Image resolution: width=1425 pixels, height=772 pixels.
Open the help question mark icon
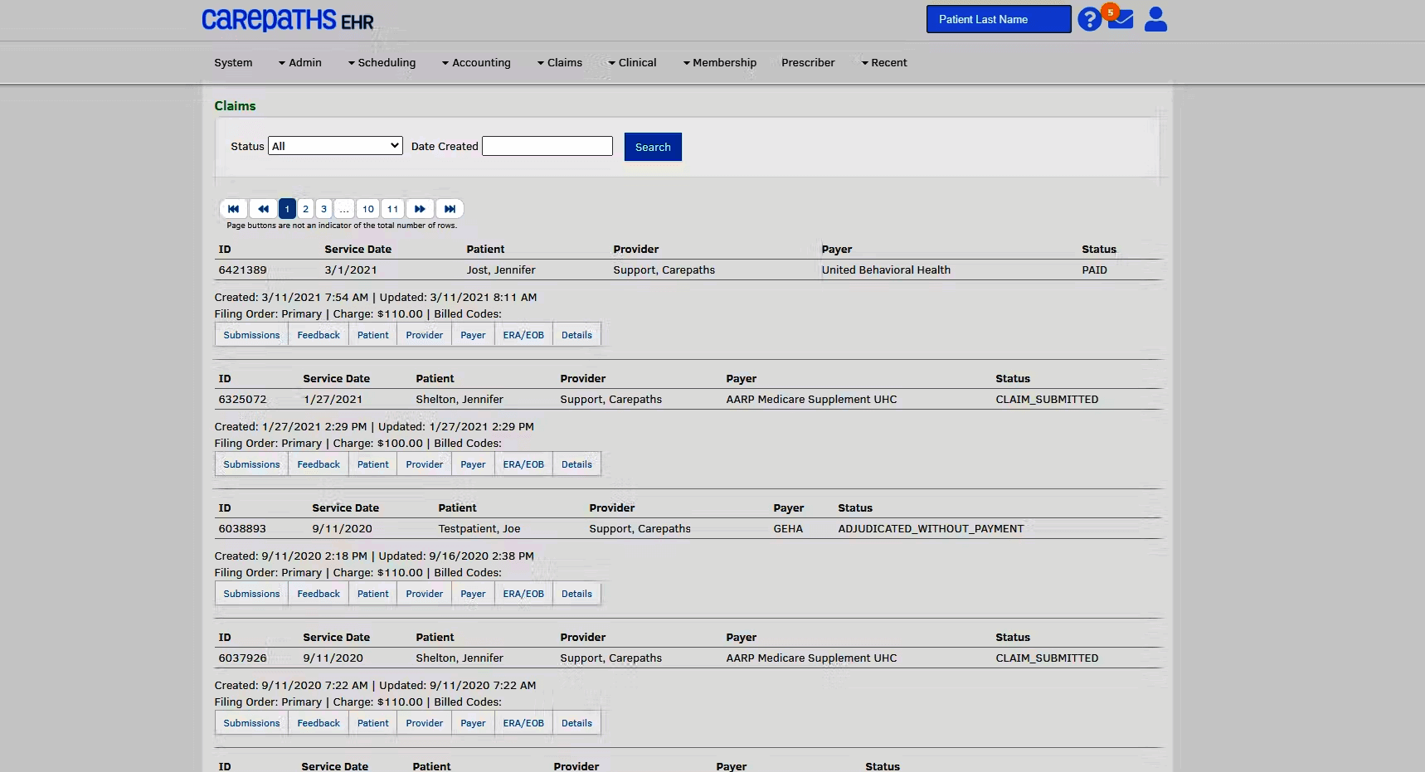point(1089,18)
